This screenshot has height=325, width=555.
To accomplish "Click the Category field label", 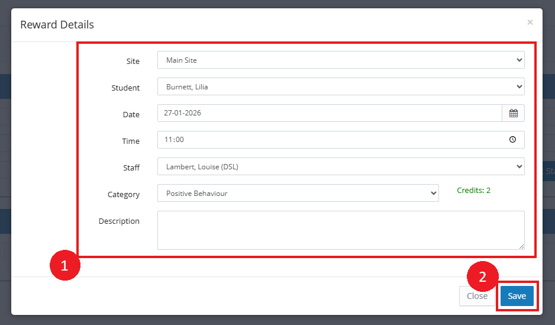I will pos(124,194).
